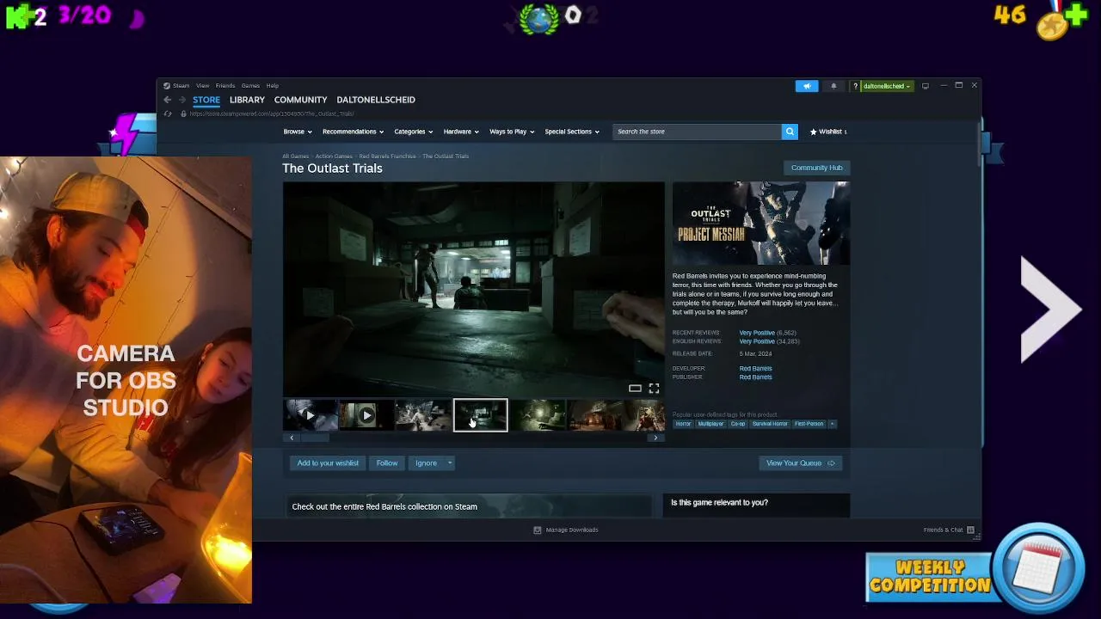Click the large white right arrow overlay
The width and height of the screenshot is (1101, 619).
(x=1050, y=309)
